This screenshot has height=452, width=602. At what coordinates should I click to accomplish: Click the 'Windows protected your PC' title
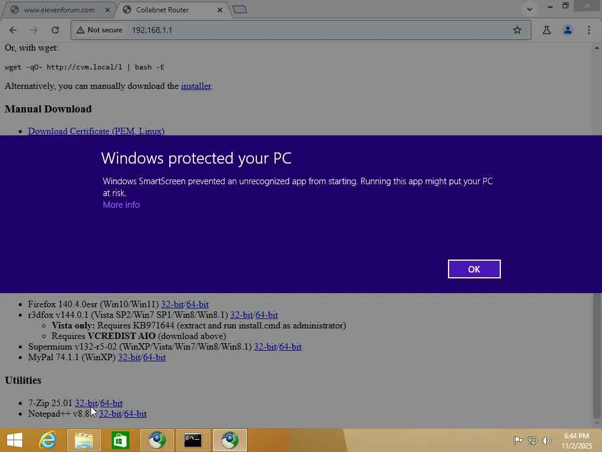click(196, 158)
